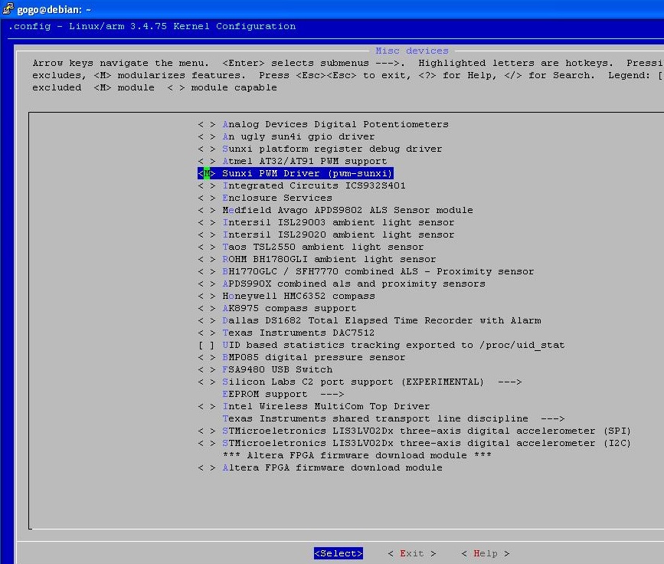Select Honeywell HMC6352 compass entry
The height and width of the screenshot is (564, 664).
point(299,297)
